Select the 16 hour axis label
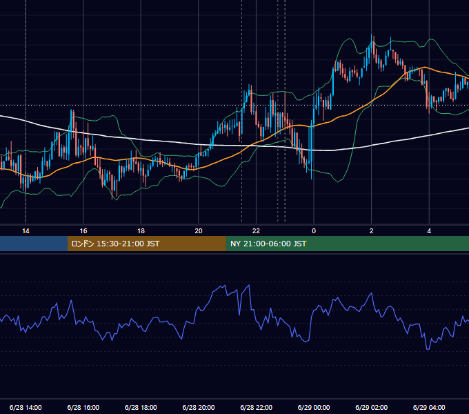Image resolution: width=469 pixels, height=414 pixels. 83,231
